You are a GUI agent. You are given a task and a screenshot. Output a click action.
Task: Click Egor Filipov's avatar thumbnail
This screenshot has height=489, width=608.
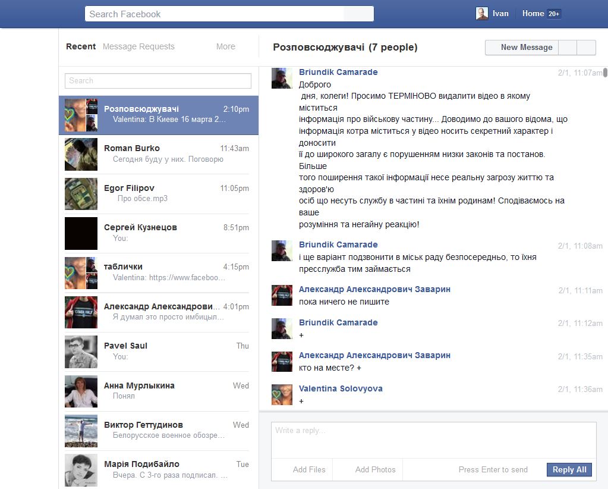coord(81,194)
